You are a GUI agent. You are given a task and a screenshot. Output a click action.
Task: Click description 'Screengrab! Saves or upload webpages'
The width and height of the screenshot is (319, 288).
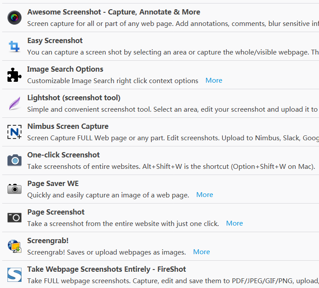point(107,252)
